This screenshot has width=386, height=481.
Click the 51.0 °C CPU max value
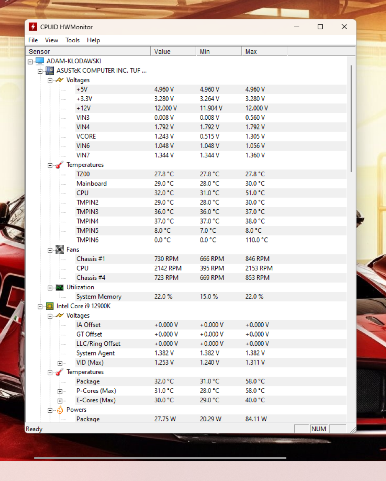(255, 193)
